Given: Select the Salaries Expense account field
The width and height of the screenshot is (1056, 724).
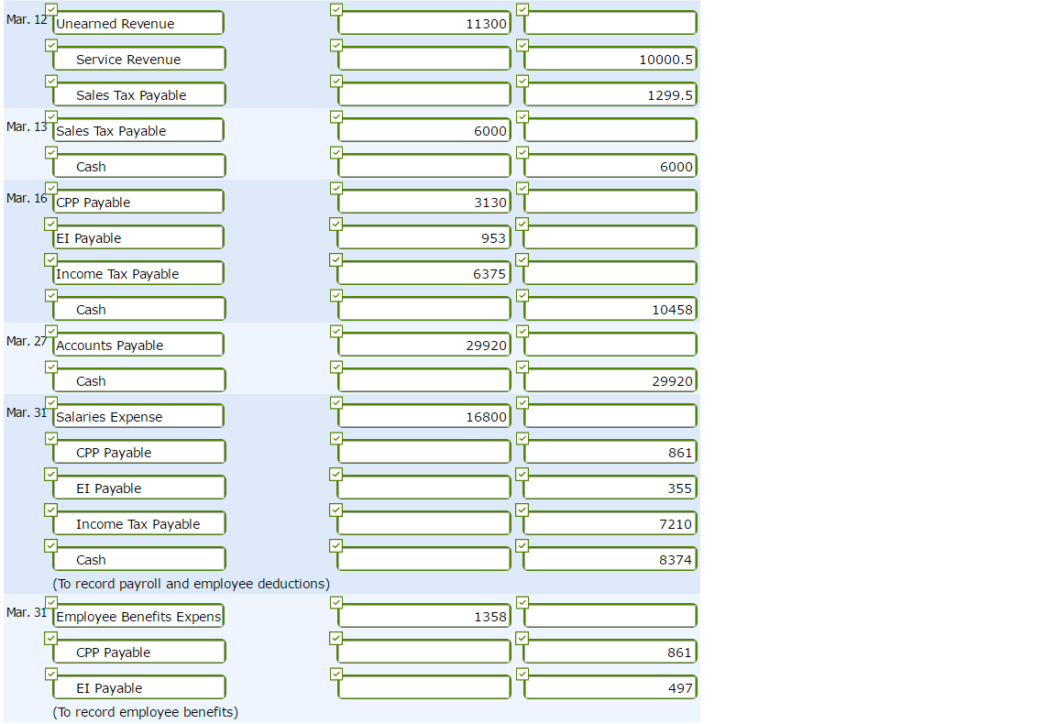Looking at the screenshot, I should (137, 417).
